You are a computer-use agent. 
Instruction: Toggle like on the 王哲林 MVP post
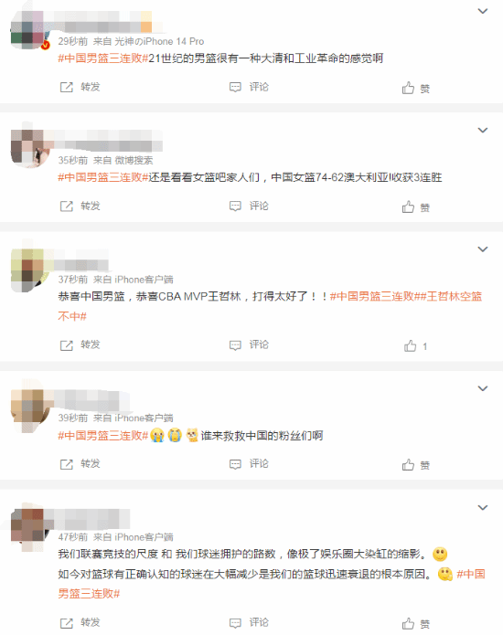pos(411,345)
